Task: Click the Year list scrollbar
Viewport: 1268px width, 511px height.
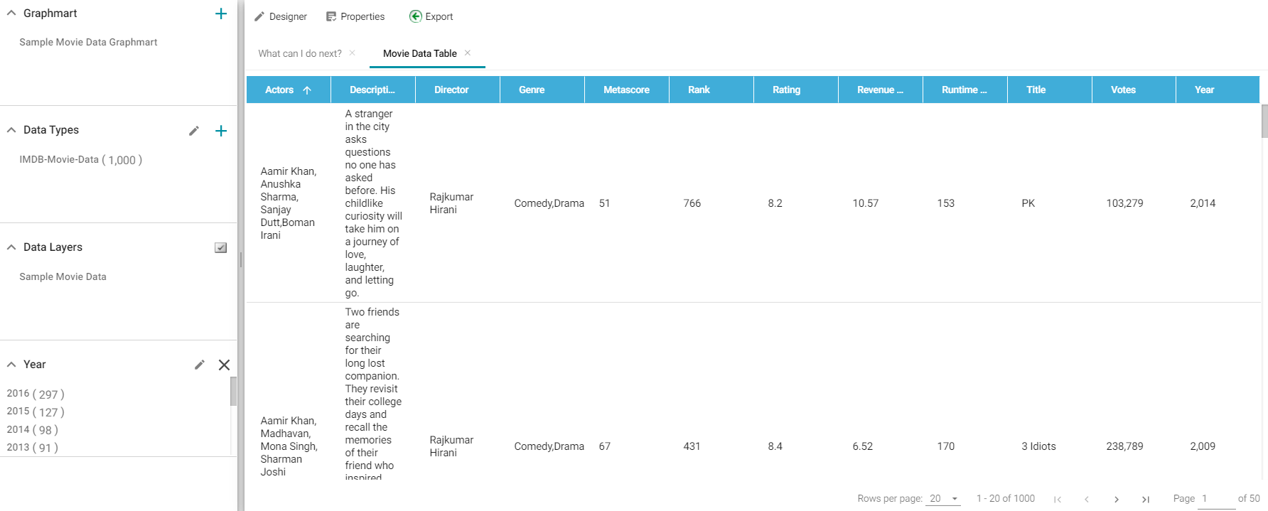Action: click(233, 391)
